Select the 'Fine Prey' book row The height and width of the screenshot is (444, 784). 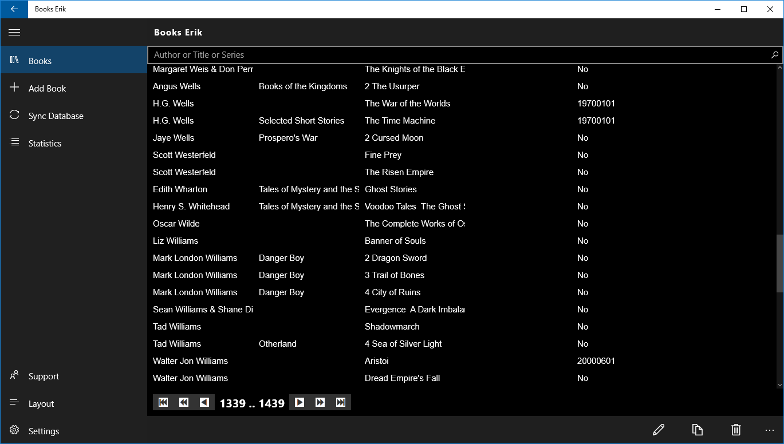click(462, 155)
